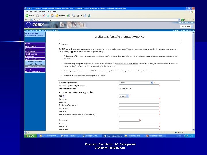This screenshot has height=155, width=207.
Task: Click the green Go button
Action: [183, 20]
